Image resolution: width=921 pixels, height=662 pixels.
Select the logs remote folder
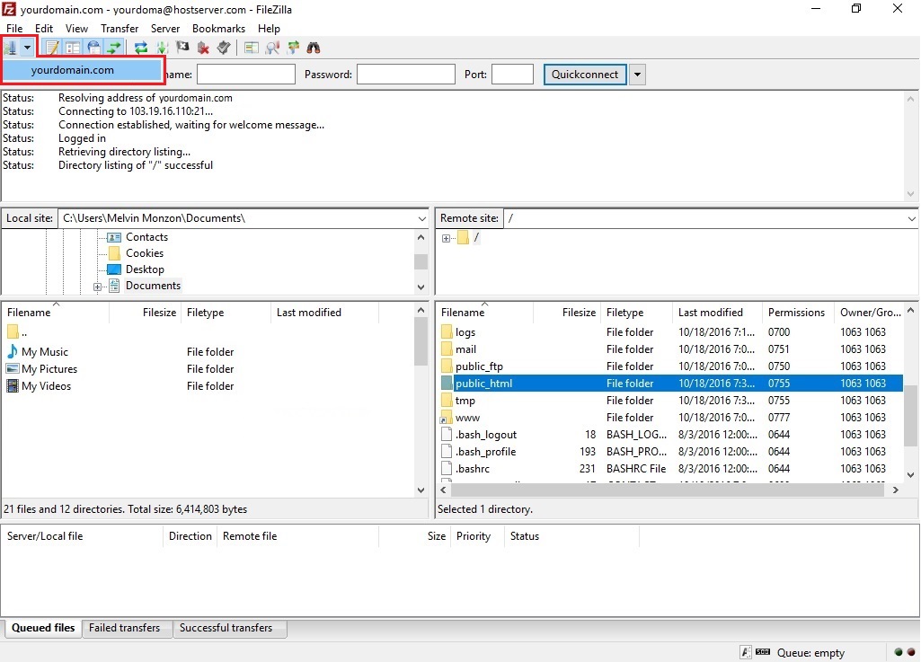point(671,332)
